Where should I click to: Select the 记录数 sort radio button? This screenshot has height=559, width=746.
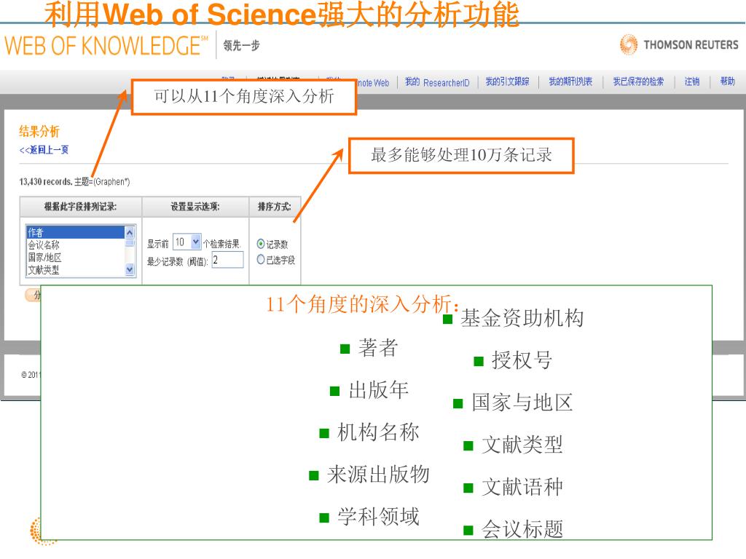click(261, 244)
